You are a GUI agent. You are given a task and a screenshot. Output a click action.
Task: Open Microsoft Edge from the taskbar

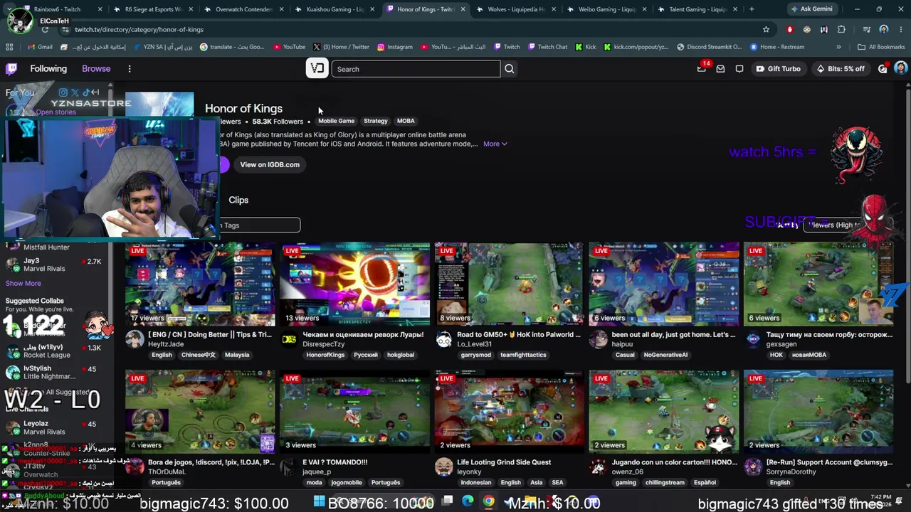click(468, 502)
